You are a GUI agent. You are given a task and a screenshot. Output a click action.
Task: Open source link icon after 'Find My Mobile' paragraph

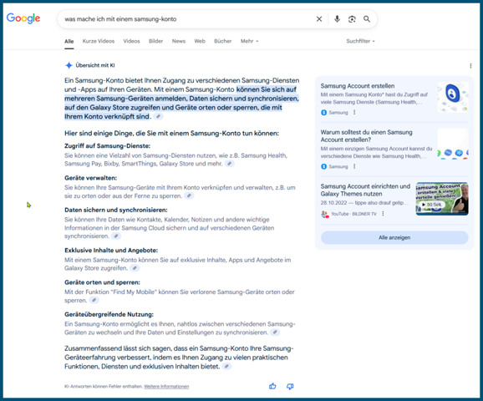click(x=94, y=300)
